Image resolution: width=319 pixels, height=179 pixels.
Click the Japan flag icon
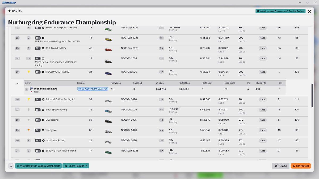point(32,92)
